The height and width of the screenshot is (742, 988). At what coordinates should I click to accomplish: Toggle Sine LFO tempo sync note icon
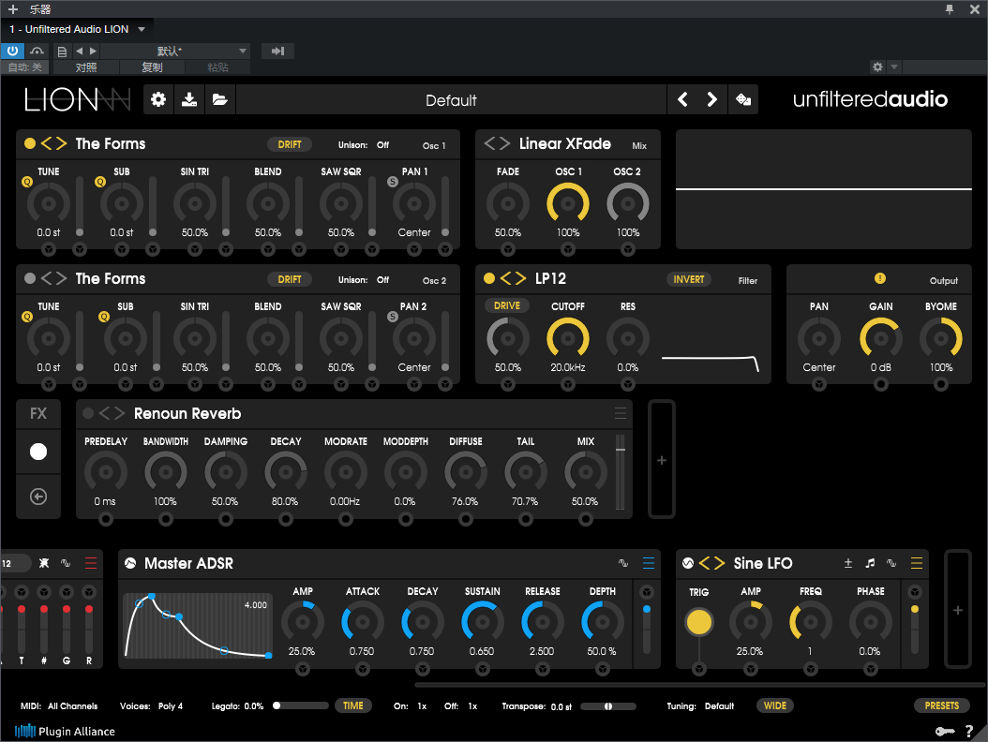pos(870,563)
